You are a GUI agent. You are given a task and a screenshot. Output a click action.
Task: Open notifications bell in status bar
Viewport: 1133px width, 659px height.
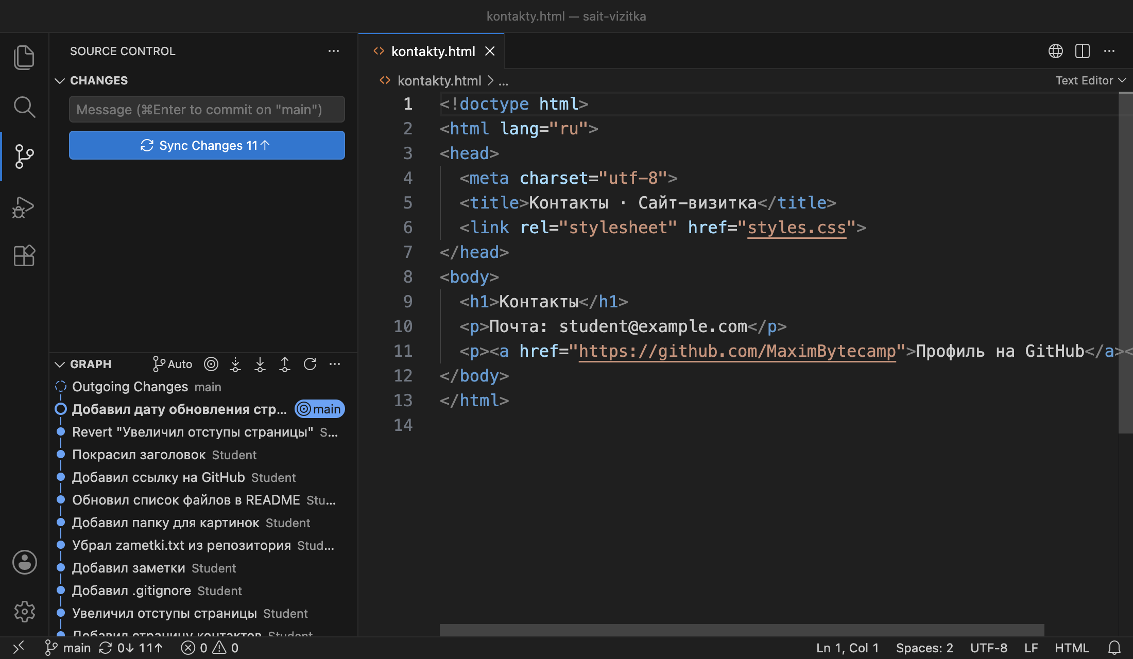(x=1114, y=648)
